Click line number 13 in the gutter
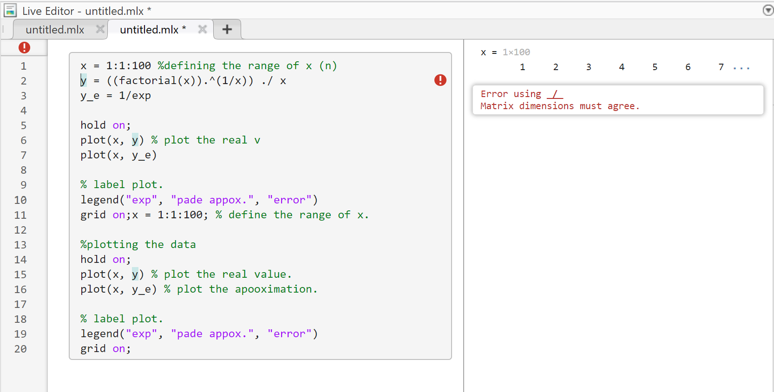 point(20,245)
